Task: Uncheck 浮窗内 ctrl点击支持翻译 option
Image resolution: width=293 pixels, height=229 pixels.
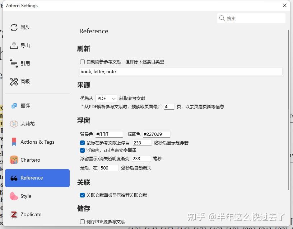Action: (82, 150)
